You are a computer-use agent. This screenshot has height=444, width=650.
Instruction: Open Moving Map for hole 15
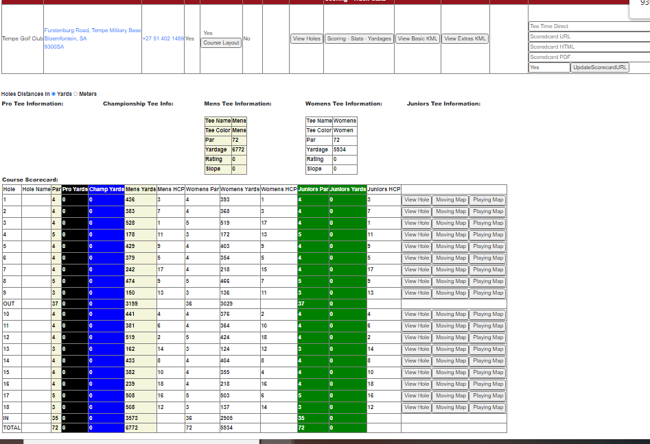[x=450, y=372]
